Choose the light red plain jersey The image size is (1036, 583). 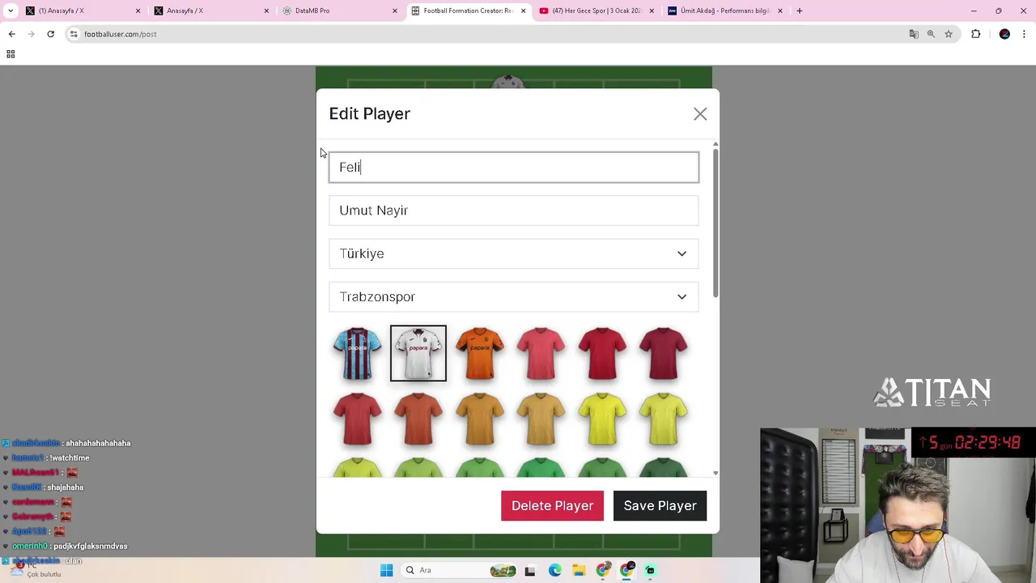(x=541, y=353)
